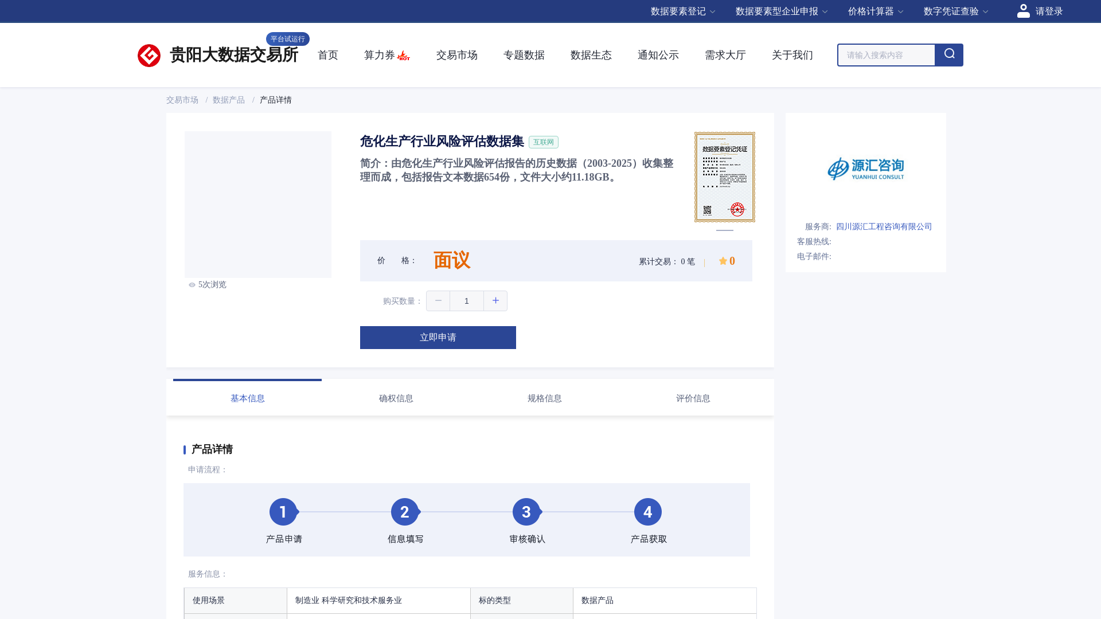Click the star favorite icon

pyautogui.click(x=723, y=261)
